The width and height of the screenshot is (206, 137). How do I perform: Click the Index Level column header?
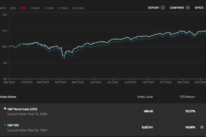pyautogui.click(x=145, y=97)
